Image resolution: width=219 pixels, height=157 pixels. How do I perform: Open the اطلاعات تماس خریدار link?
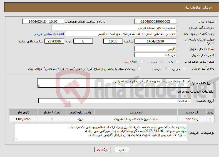click(49, 34)
